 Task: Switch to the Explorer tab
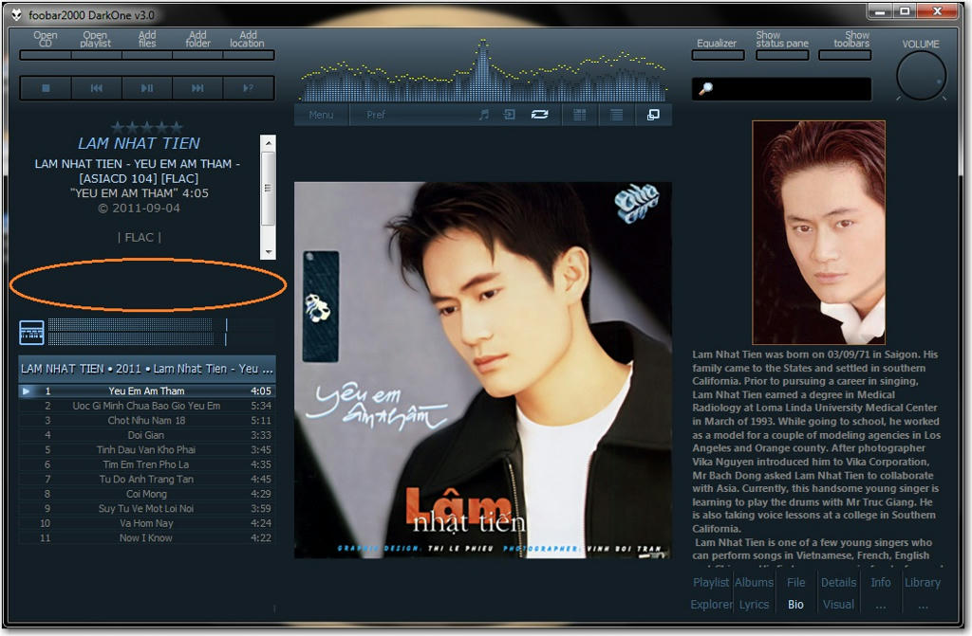711,605
